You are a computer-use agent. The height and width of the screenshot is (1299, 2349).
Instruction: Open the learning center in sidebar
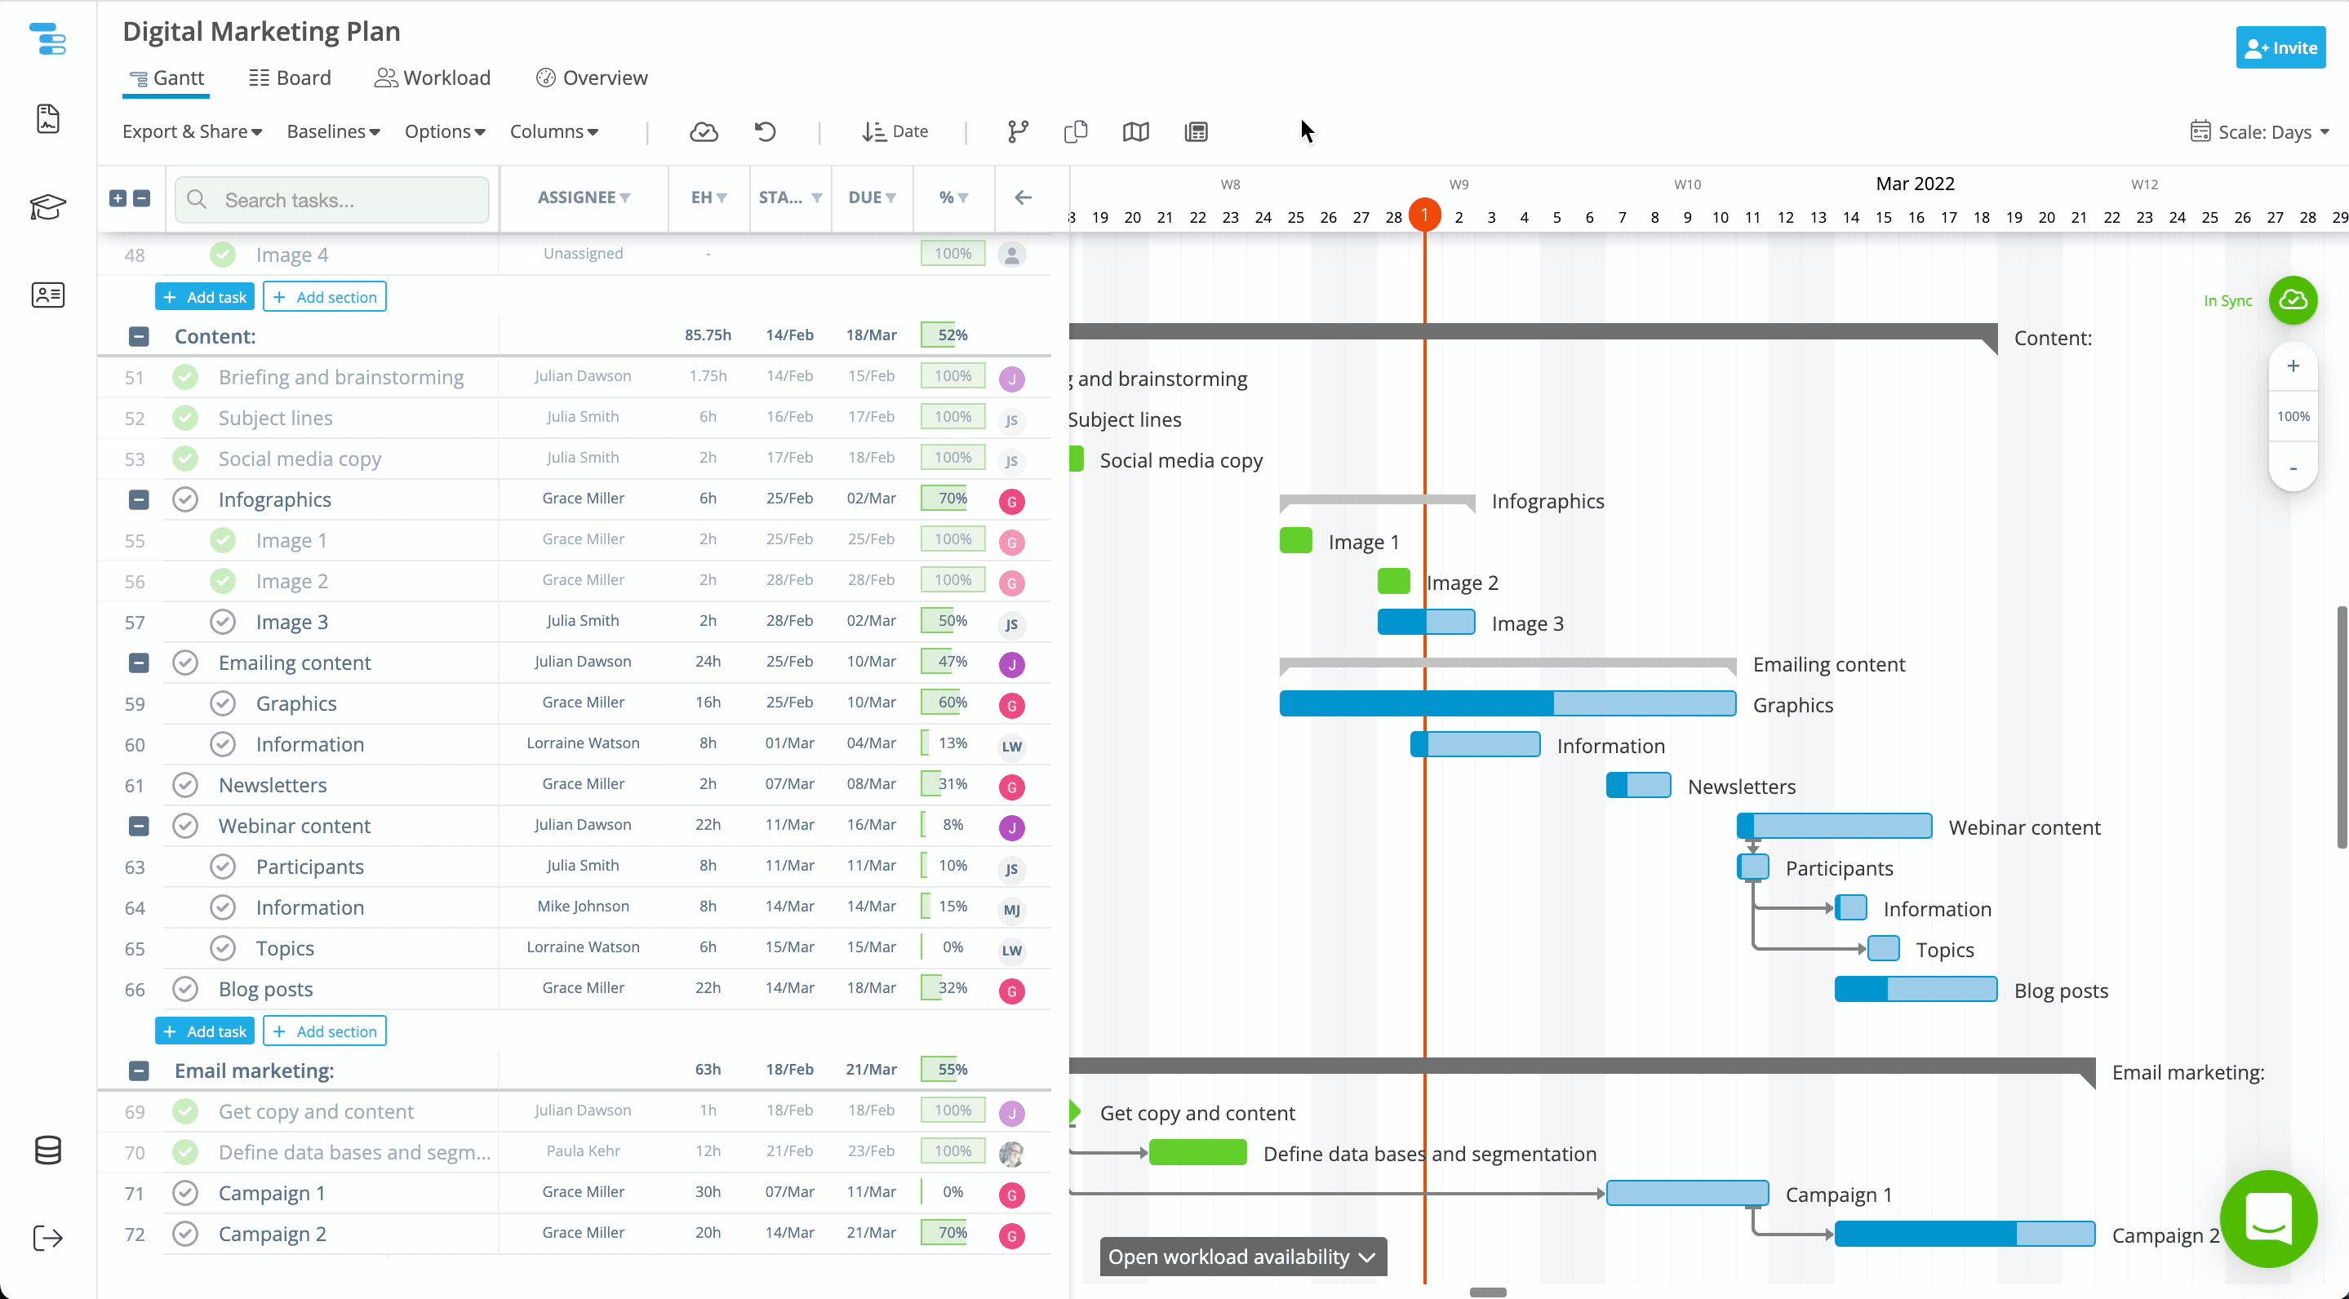coord(47,207)
